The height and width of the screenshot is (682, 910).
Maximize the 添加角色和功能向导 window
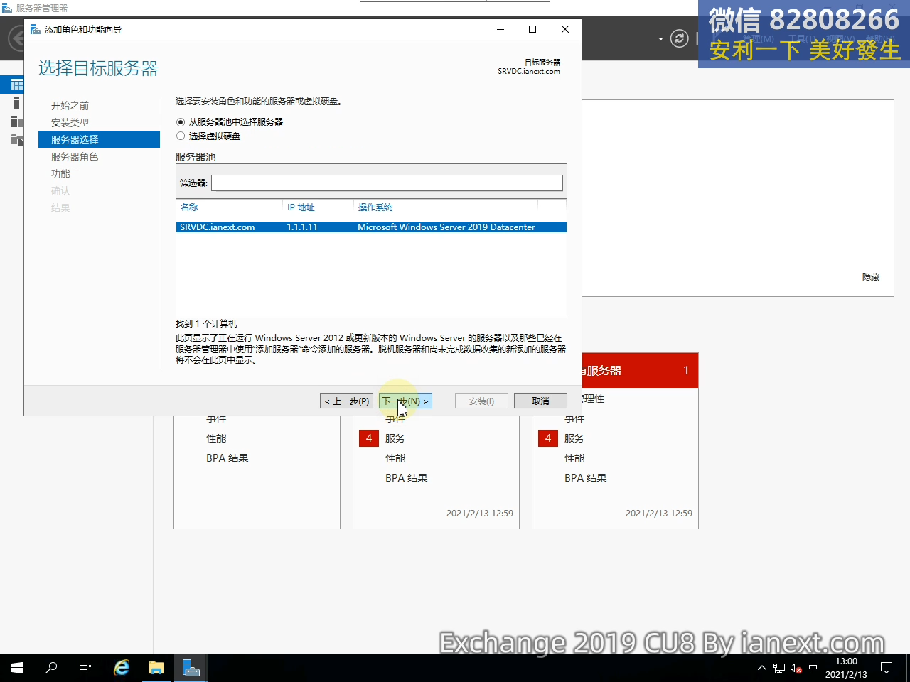532,29
